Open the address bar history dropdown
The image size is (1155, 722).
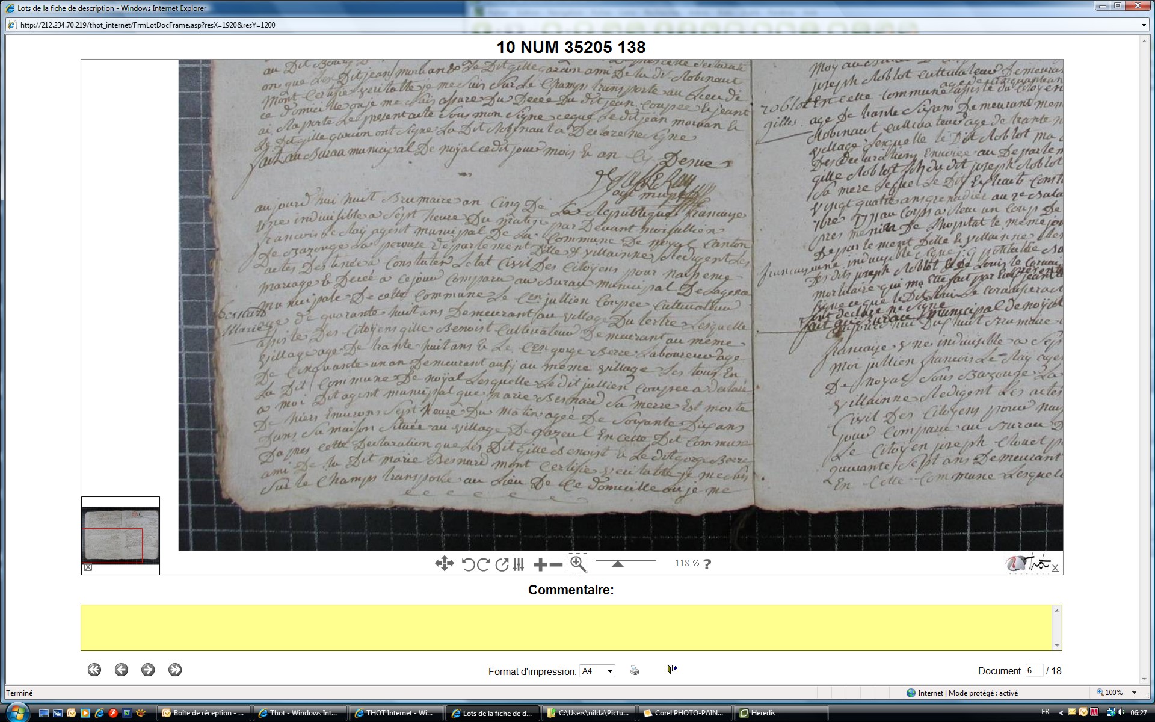click(x=1144, y=25)
